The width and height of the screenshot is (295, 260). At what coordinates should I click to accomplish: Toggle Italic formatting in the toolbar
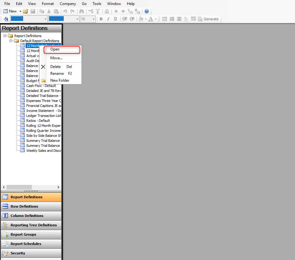coord(108,19)
